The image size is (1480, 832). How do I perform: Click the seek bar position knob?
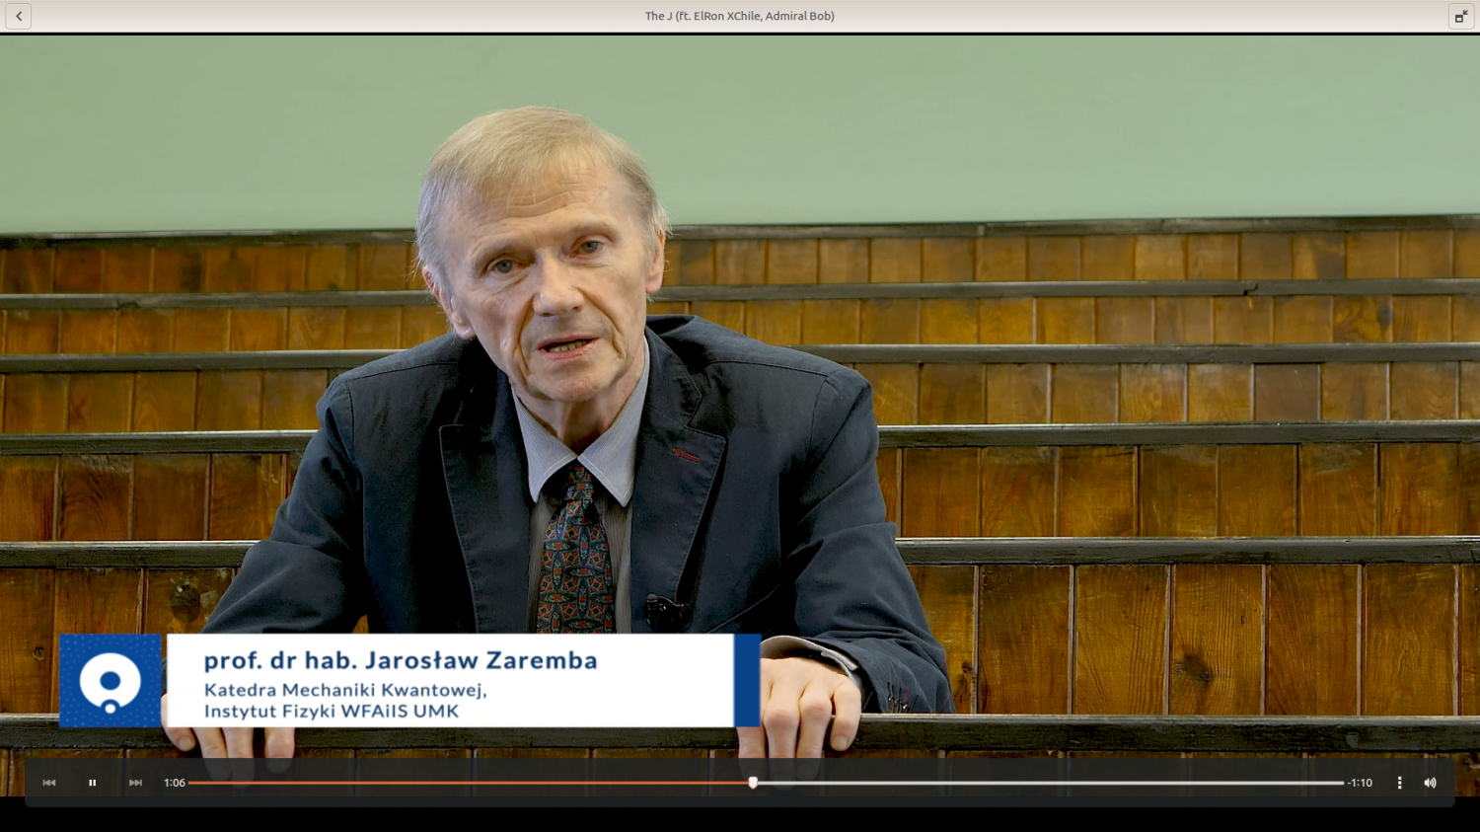tap(753, 783)
